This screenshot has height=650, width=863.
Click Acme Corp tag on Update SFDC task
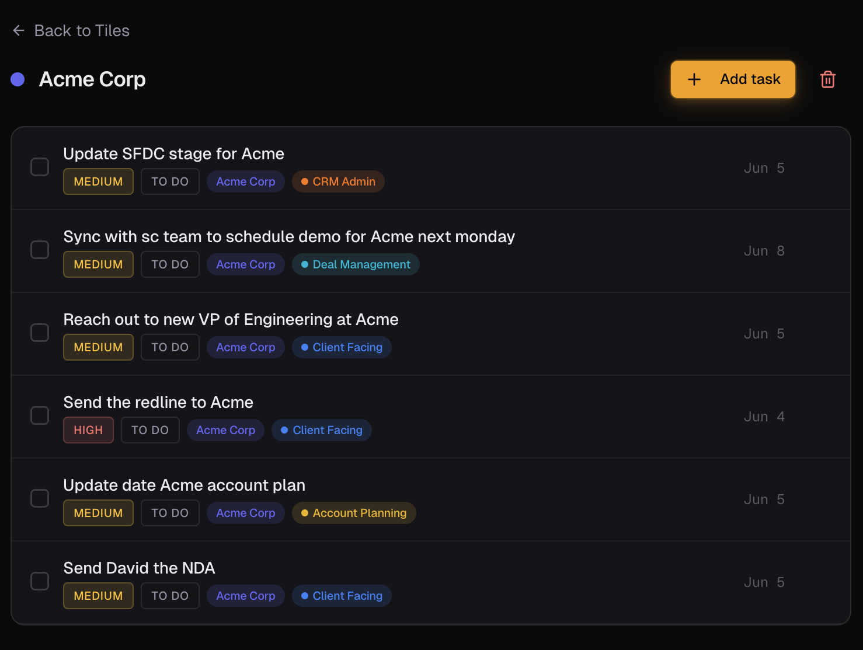click(246, 181)
